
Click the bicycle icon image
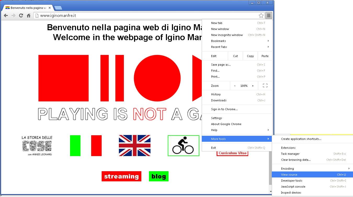click(x=183, y=146)
